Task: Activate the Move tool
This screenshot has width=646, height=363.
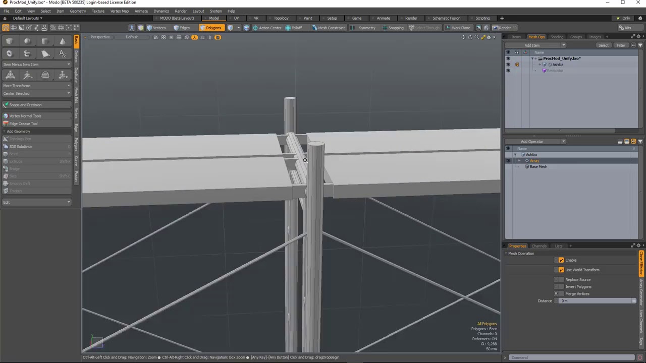Action: tap(27, 75)
